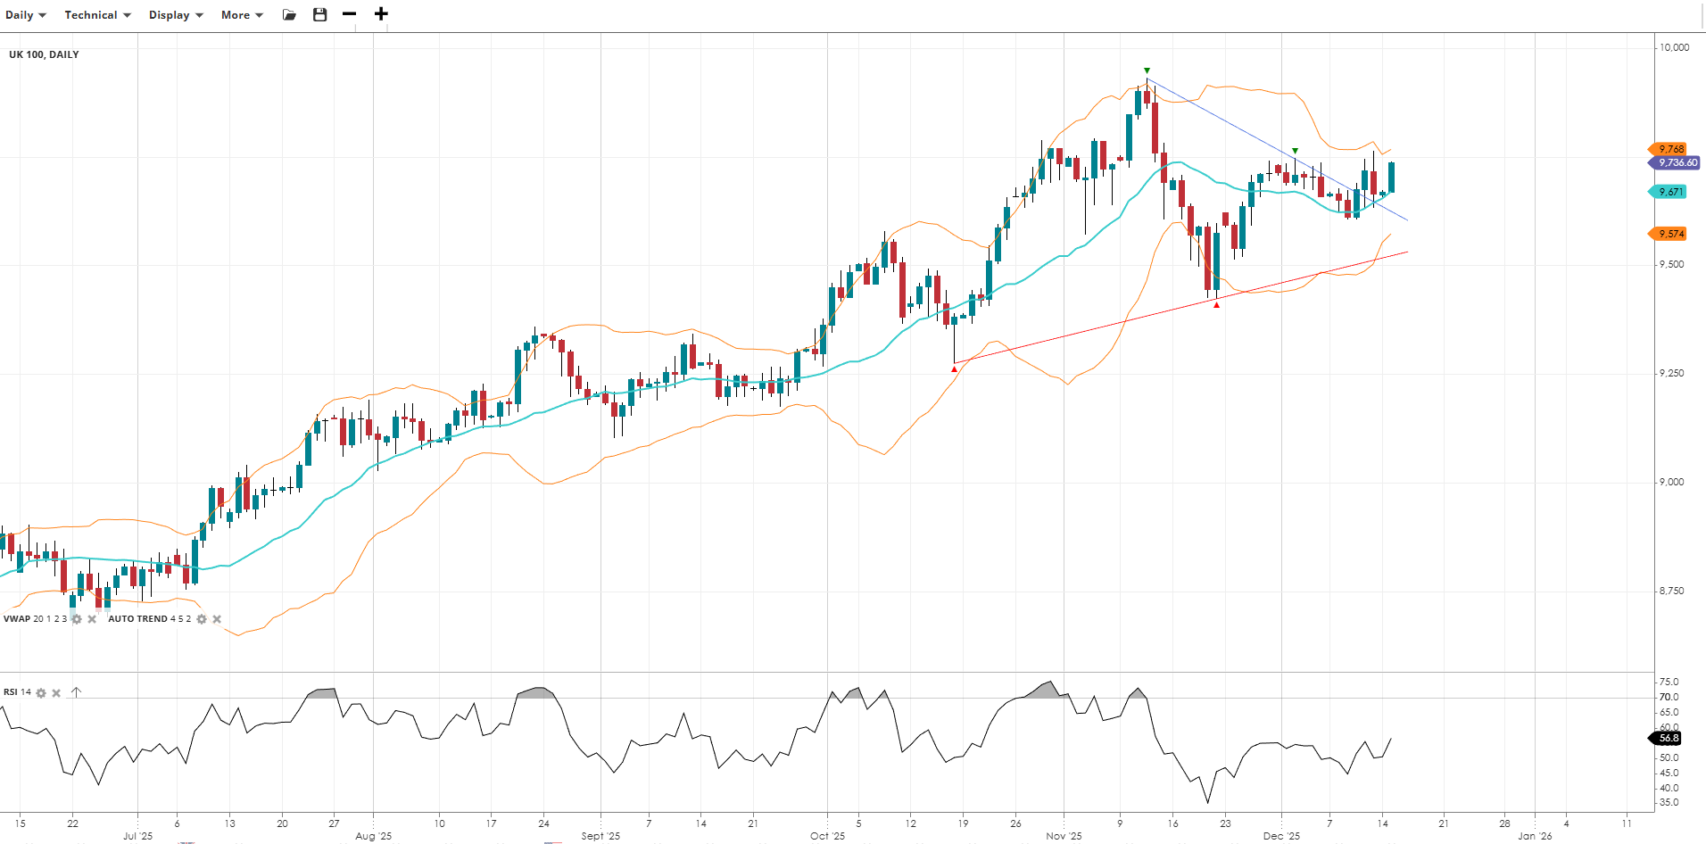
Task: Remove the AUTO TREND indicator
Action: (x=217, y=619)
